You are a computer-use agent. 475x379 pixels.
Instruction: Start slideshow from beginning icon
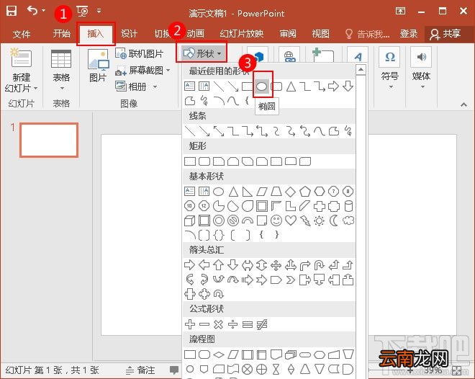point(82,12)
